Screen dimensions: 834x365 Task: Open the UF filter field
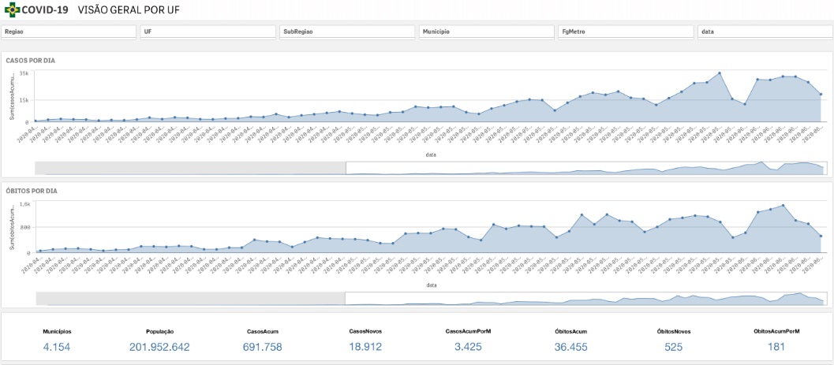coord(208,32)
